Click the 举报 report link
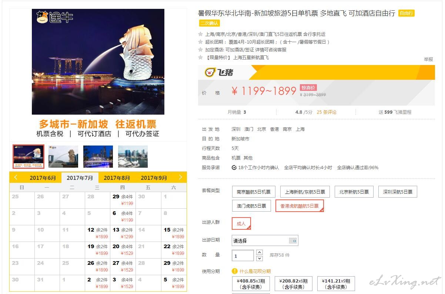The width and height of the screenshot is (445, 294). pos(428,59)
